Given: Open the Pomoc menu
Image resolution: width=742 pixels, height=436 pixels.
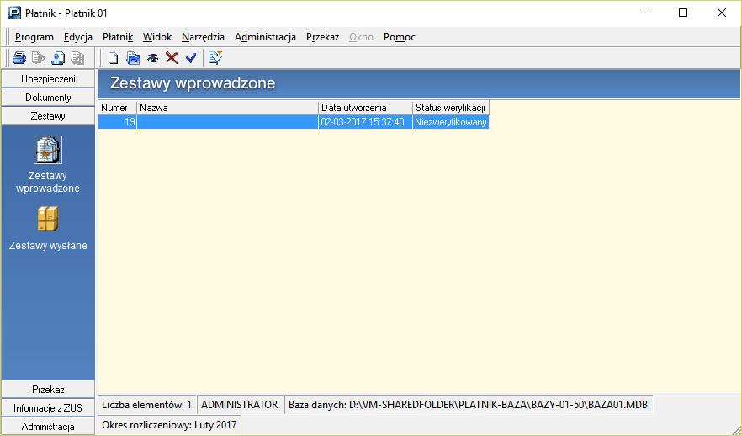Looking at the screenshot, I should [x=400, y=37].
